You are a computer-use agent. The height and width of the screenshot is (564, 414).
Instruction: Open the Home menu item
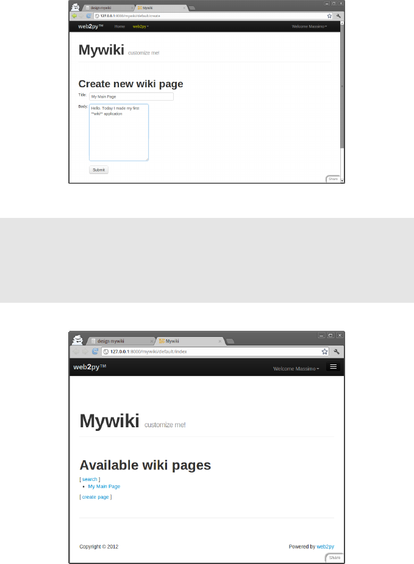[x=120, y=27]
